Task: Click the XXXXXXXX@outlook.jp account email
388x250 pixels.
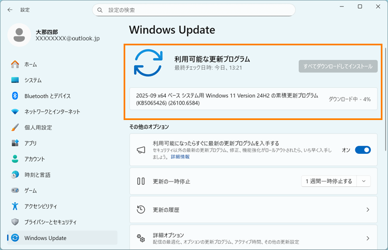Action: [68, 38]
